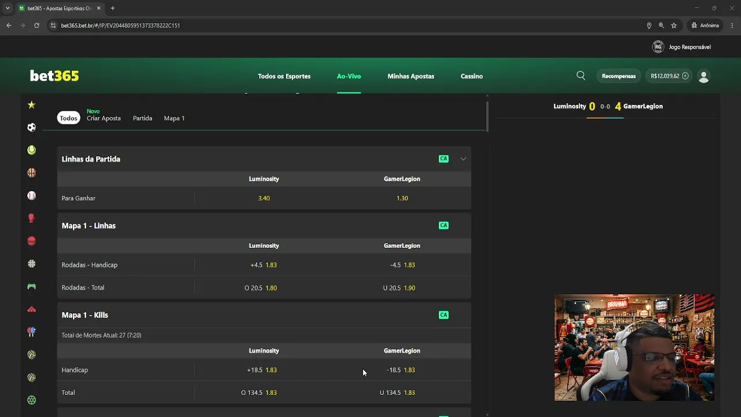The image size is (741, 417).
Task: Click the CA badge in Mapa 1 - Kills
Action: click(443, 315)
